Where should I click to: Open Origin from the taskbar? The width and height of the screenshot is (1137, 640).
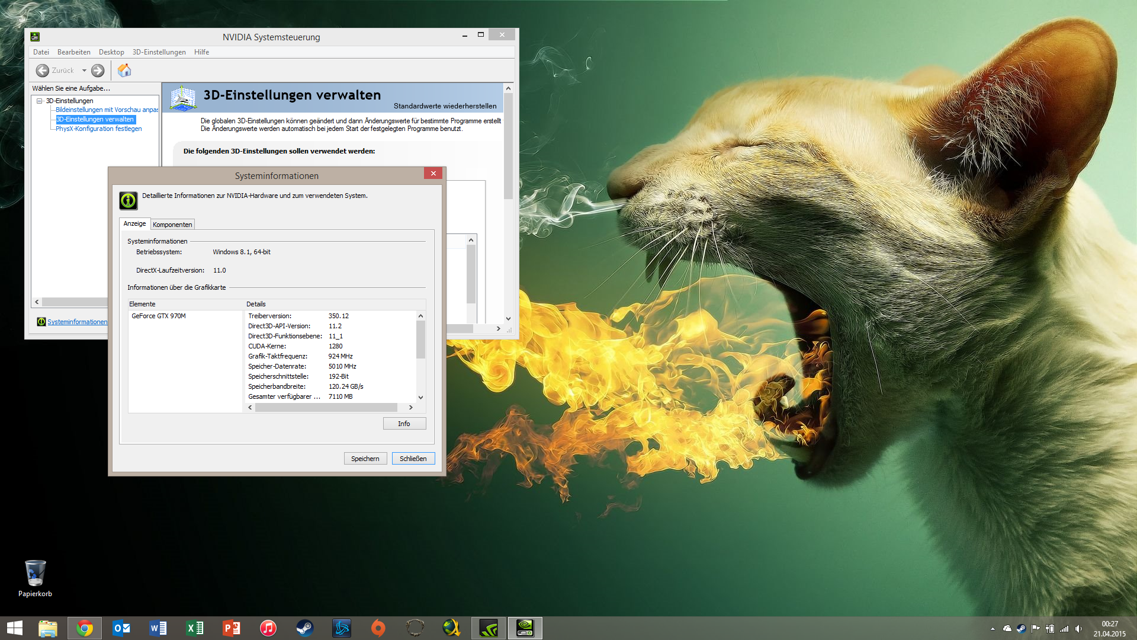[378, 628]
